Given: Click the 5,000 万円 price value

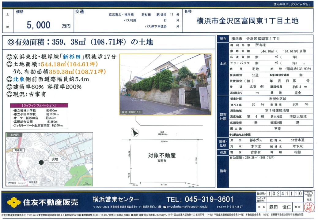Looking at the screenshot, I should click(48, 25).
